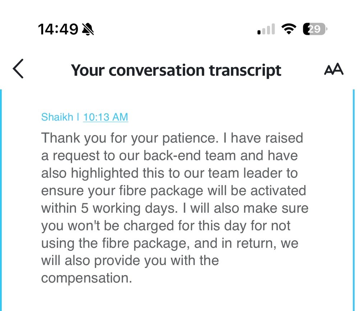Click the left blue vertical border line
359x311 pixels.
[1, 197]
